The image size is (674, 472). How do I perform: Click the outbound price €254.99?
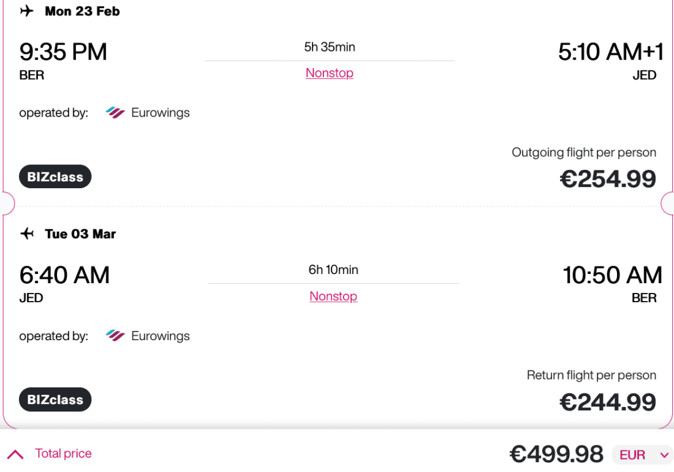point(608,179)
